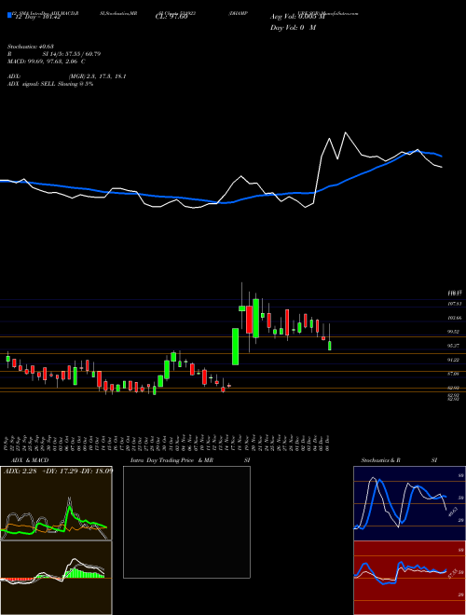Viewport: 466px width, 615px height.
Task: Click the empty intraday trading price chart box
Action: 186,522
